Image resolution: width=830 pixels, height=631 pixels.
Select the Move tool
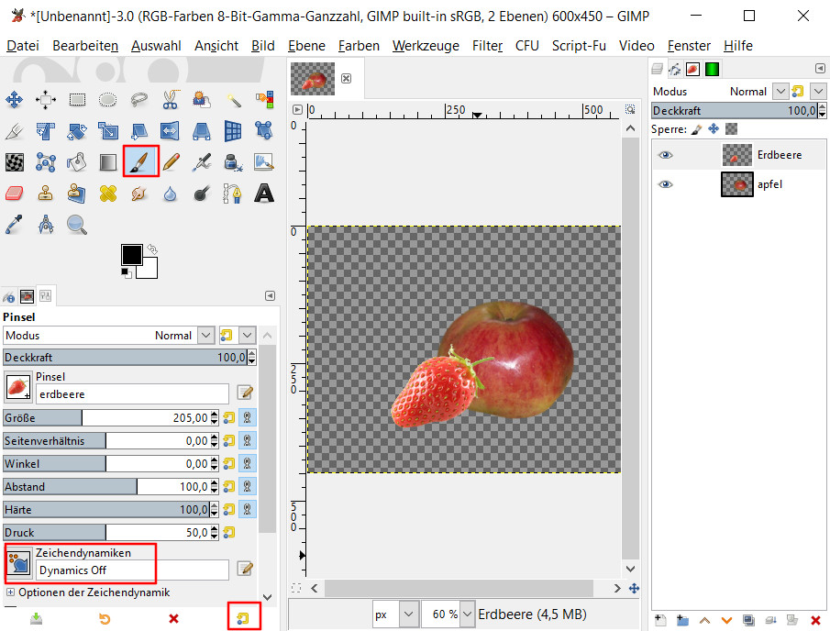click(x=15, y=100)
